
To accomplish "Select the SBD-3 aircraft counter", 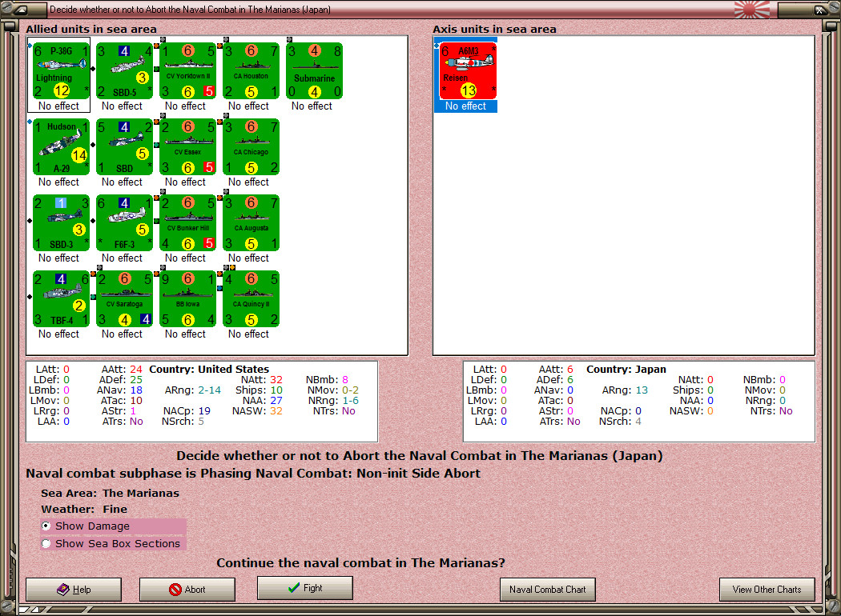I will pyautogui.click(x=61, y=223).
